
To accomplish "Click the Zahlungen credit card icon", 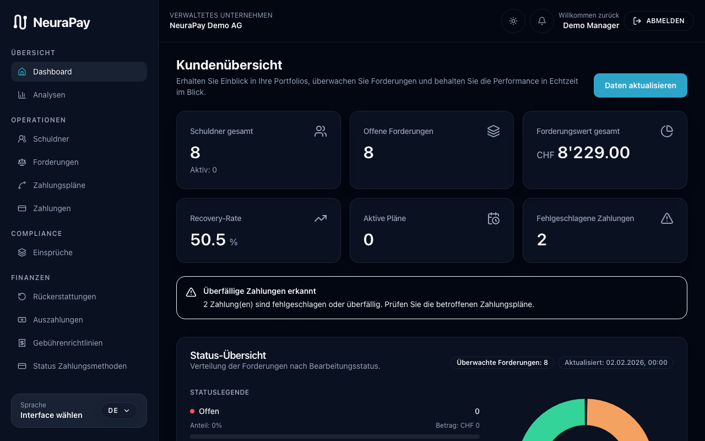I will coord(22,208).
